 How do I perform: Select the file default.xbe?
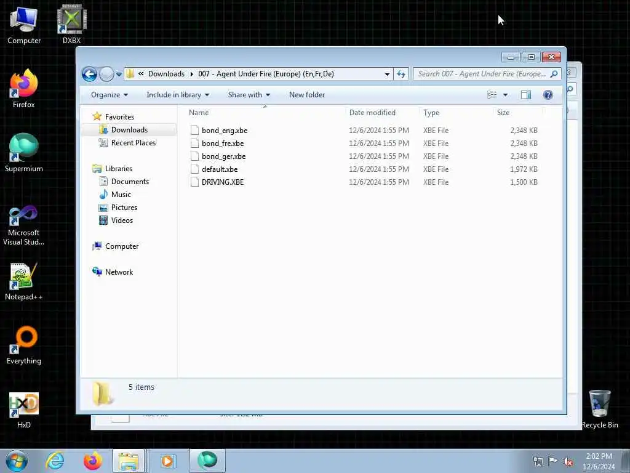(x=220, y=169)
